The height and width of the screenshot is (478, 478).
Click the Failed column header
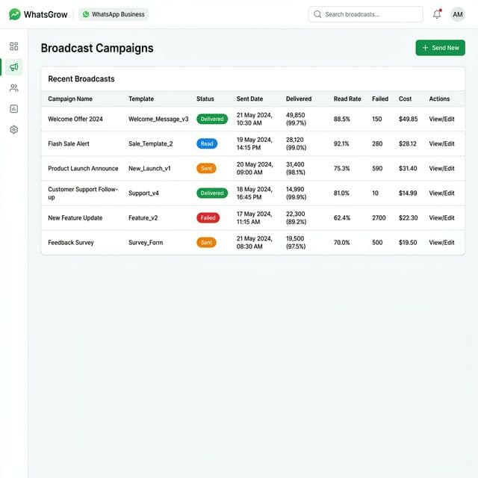380,99
